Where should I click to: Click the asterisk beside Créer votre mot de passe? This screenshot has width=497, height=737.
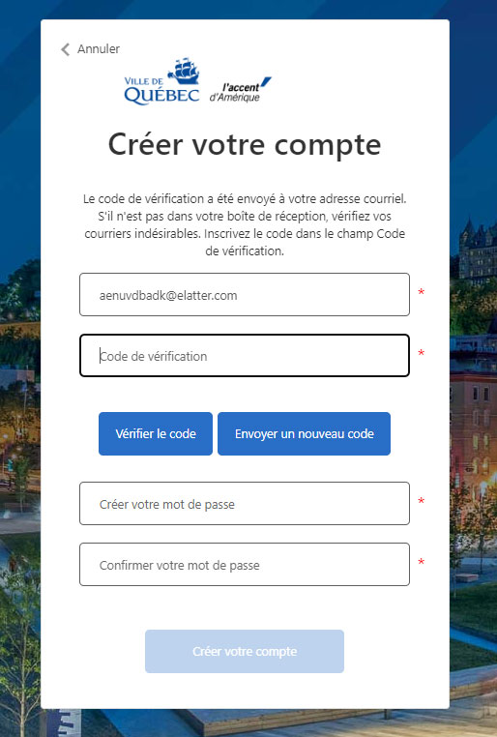(x=422, y=501)
